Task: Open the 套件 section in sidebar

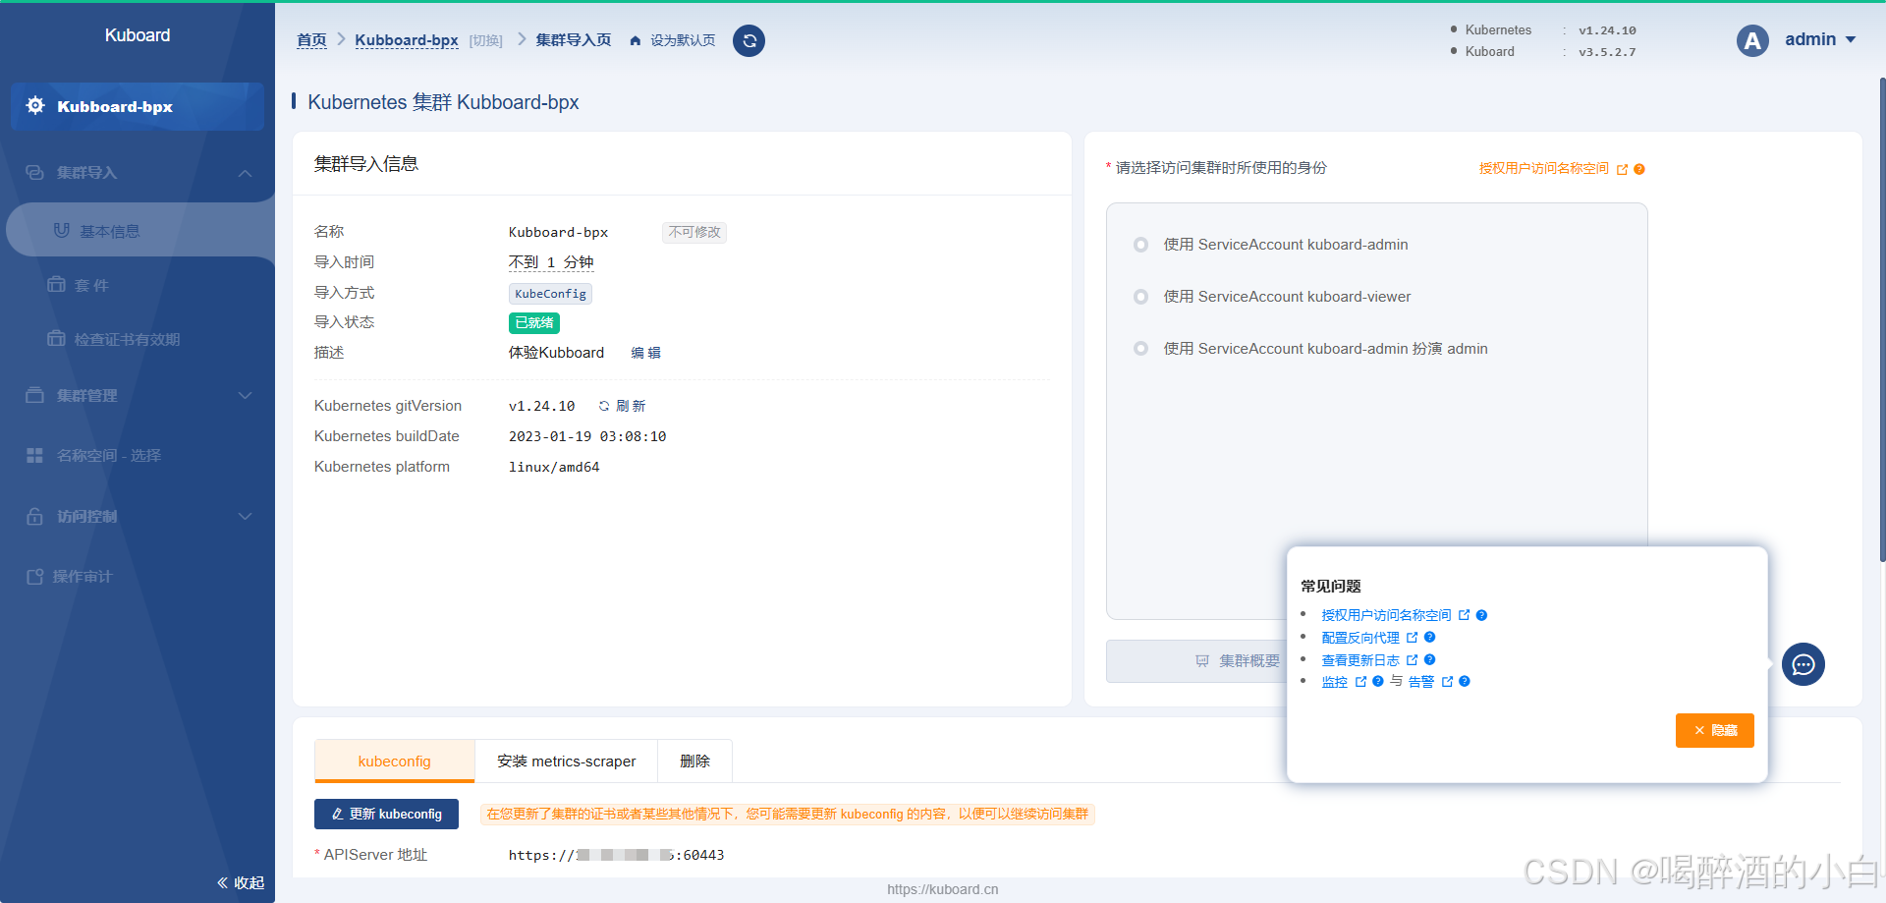Action: click(x=90, y=284)
